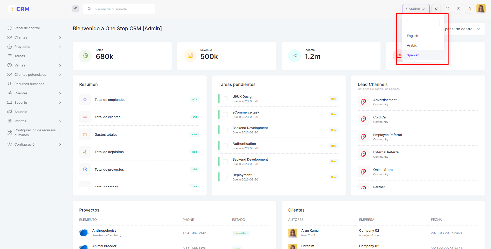The width and height of the screenshot is (491, 249).
Task: Click the Total de depósitos icon
Action: [85, 152]
